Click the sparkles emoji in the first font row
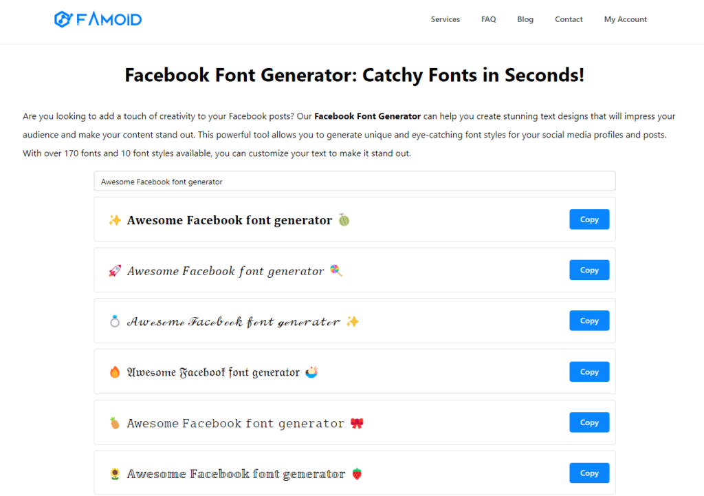Screen dimensions: 704x496 tap(115, 219)
